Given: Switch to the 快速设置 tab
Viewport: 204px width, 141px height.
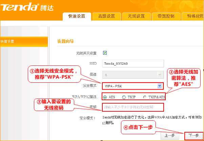Looking at the screenshot, I should [77, 16].
